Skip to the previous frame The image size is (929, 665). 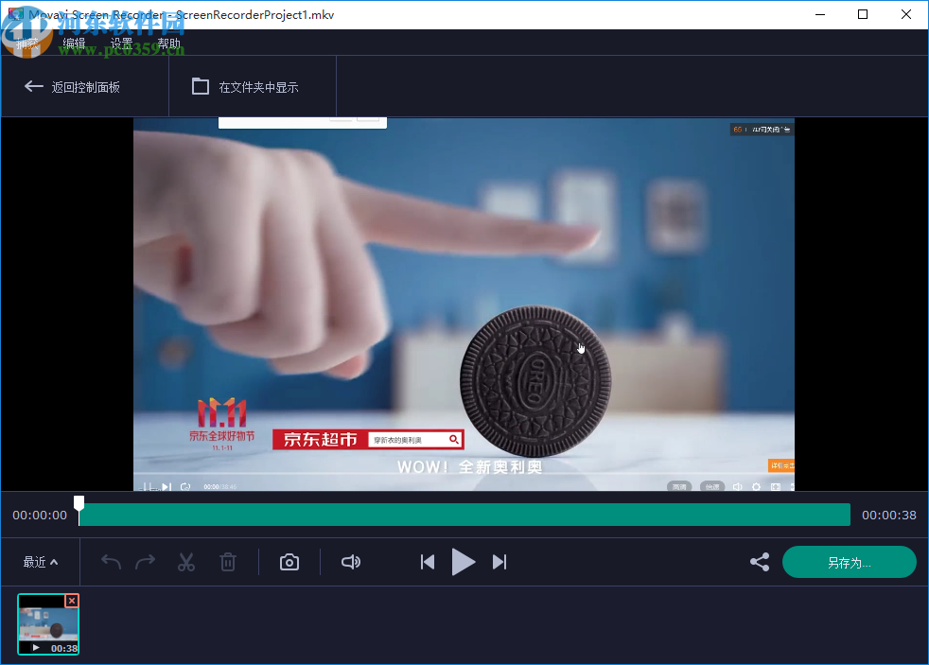[x=427, y=561]
